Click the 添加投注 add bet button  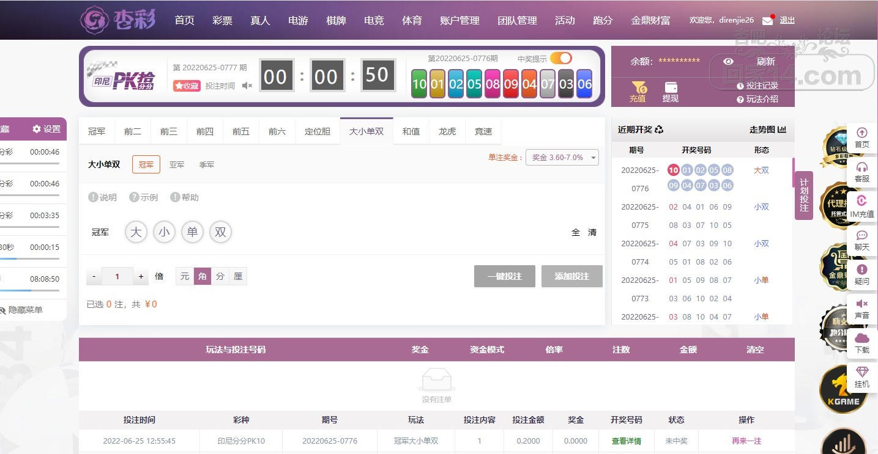572,276
